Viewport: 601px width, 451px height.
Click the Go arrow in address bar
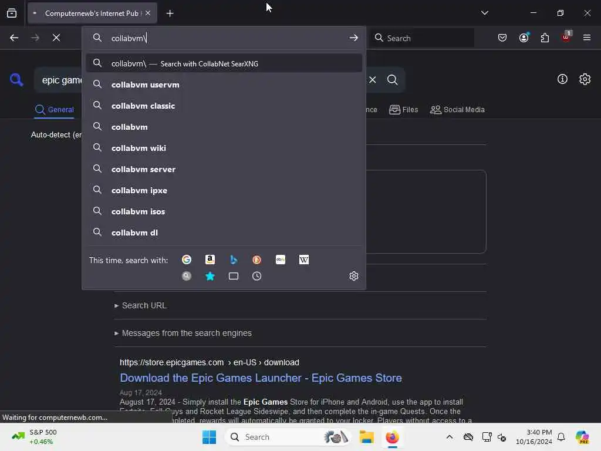point(353,38)
